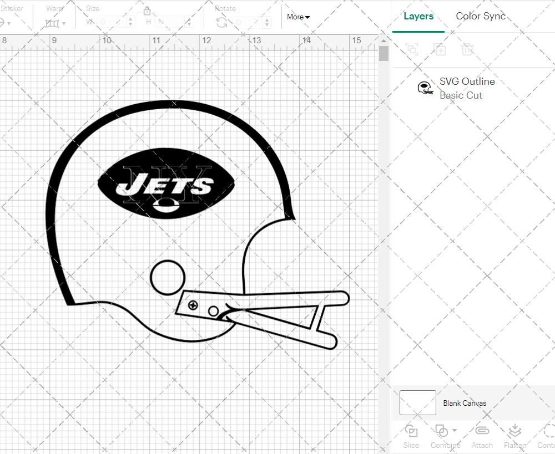Screen dimensions: 555x454
Task: Toggle the aspect ratio lock icon
Action: 147,11
